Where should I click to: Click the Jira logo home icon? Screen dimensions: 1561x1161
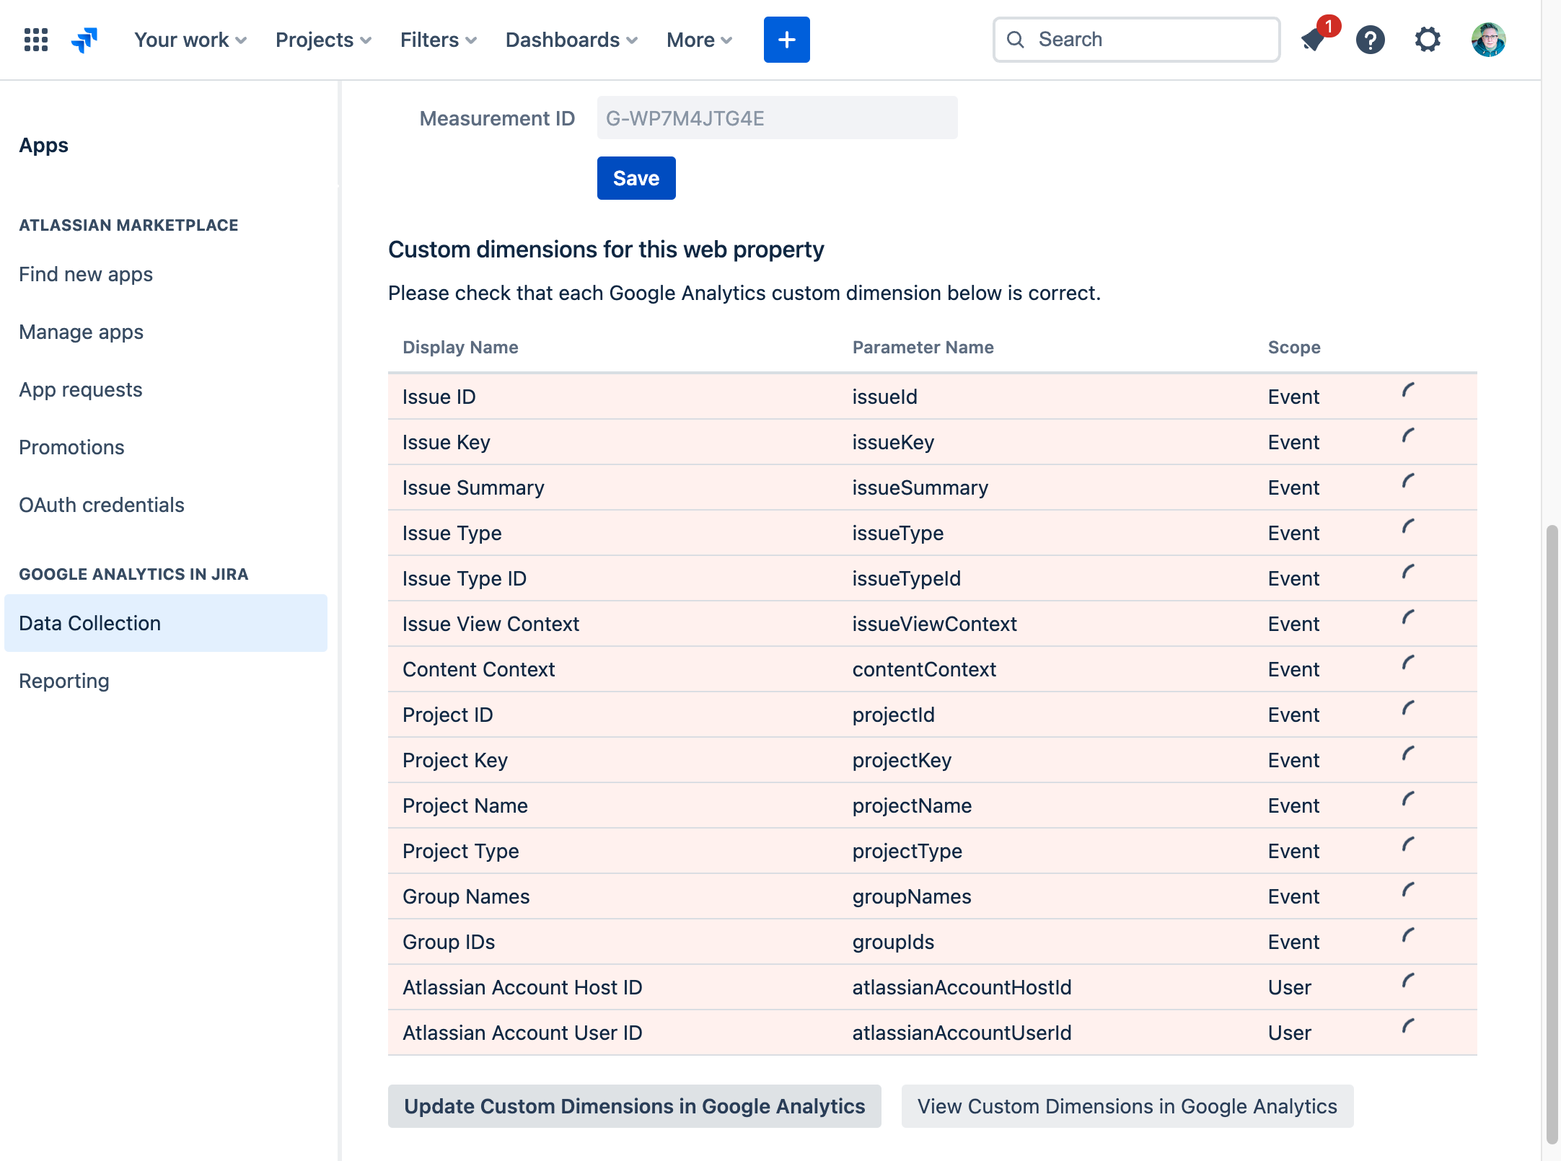[85, 40]
